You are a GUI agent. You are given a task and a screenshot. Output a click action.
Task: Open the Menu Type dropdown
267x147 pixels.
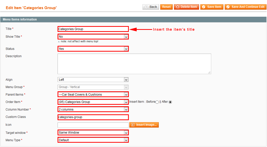(x=93, y=140)
